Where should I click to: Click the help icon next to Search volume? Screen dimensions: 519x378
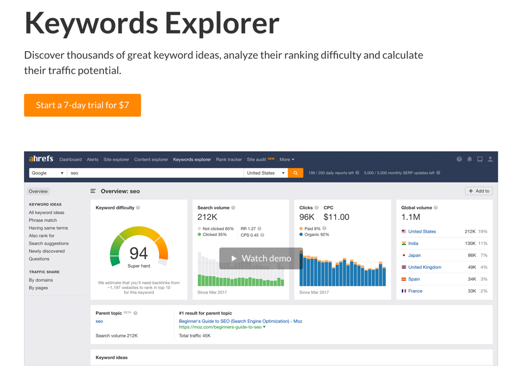[233, 208]
